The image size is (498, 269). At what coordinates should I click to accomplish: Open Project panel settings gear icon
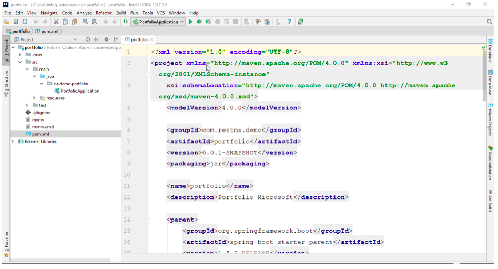pyautogui.click(x=107, y=39)
